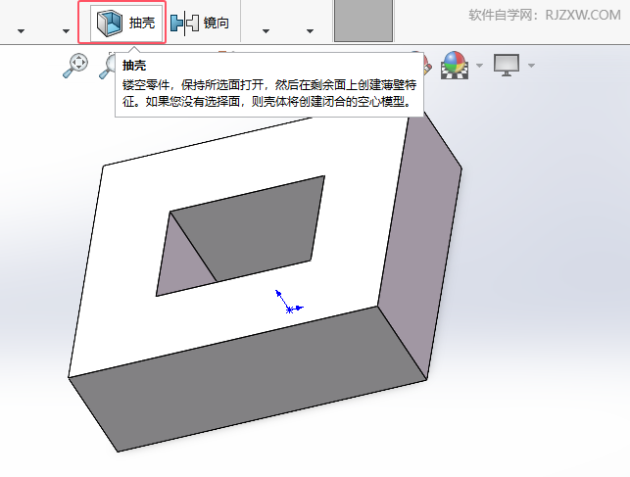
Task: Expand the second dropdown arrow right of 镜向
Action: (x=310, y=31)
